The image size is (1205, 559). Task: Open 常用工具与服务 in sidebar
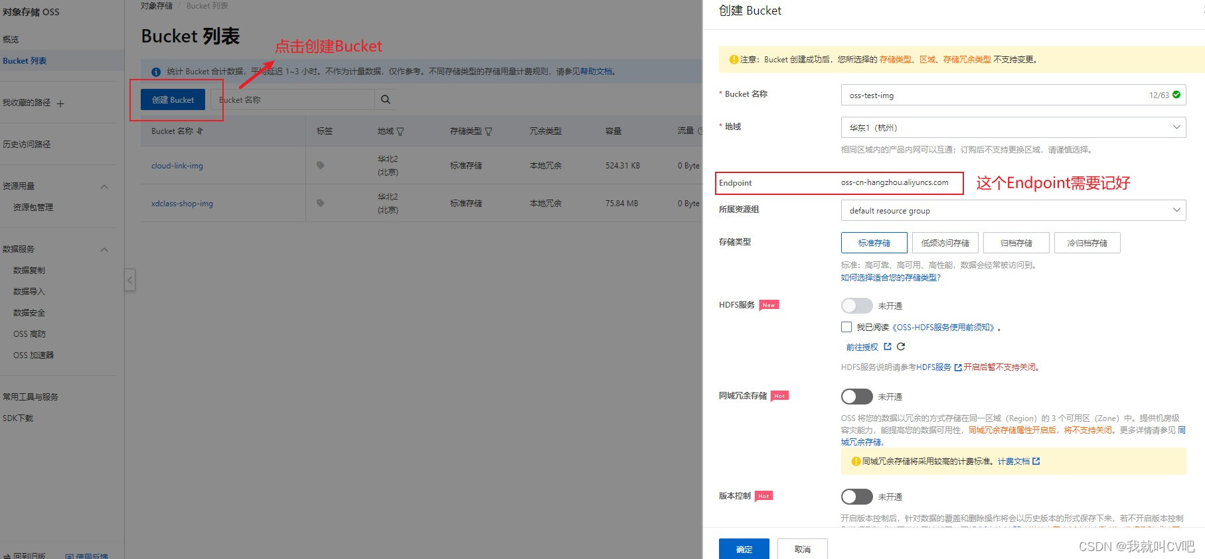pyautogui.click(x=31, y=397)
